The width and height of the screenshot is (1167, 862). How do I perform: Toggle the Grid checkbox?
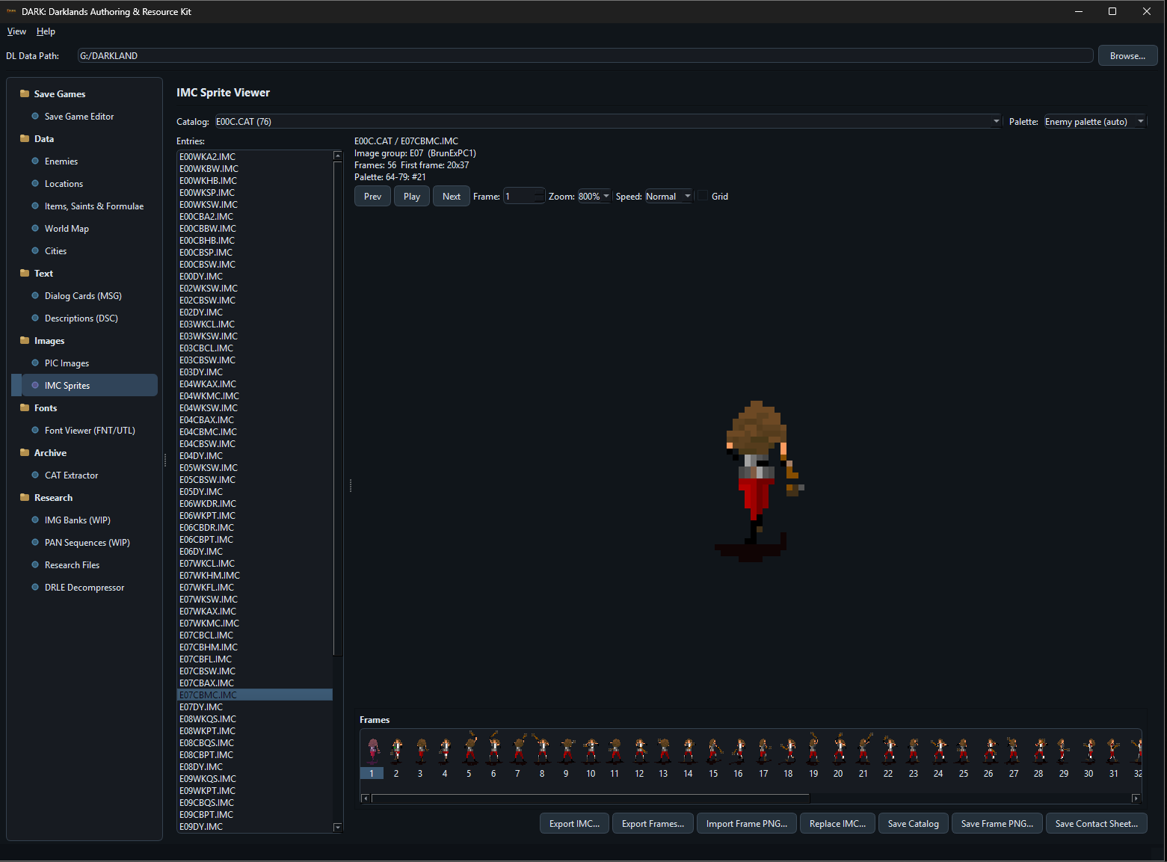point(703,196)
